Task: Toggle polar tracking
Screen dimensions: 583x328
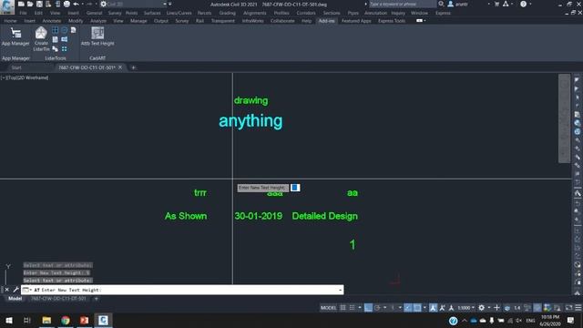Action: pos(377,308)
